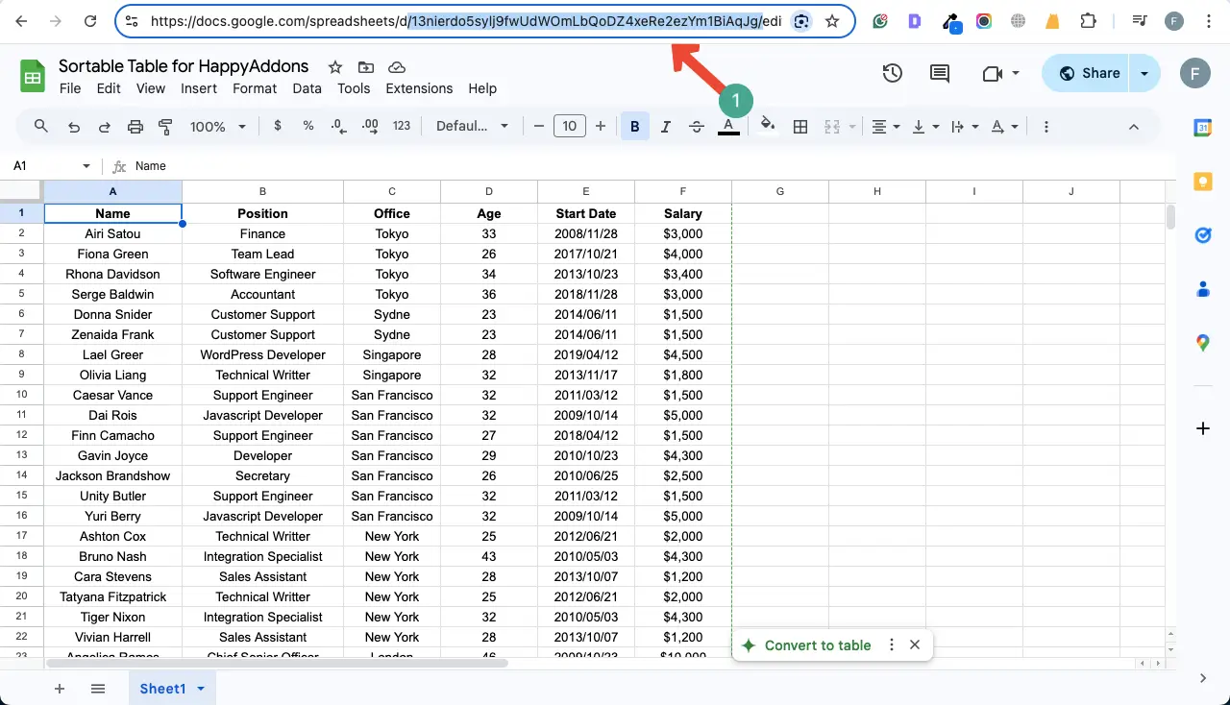Open Google Keep in side panel

(1202, 182)
